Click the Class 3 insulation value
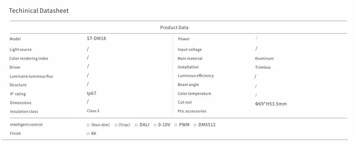This screenshot has height=146, width=357. (x=93, y=111)
